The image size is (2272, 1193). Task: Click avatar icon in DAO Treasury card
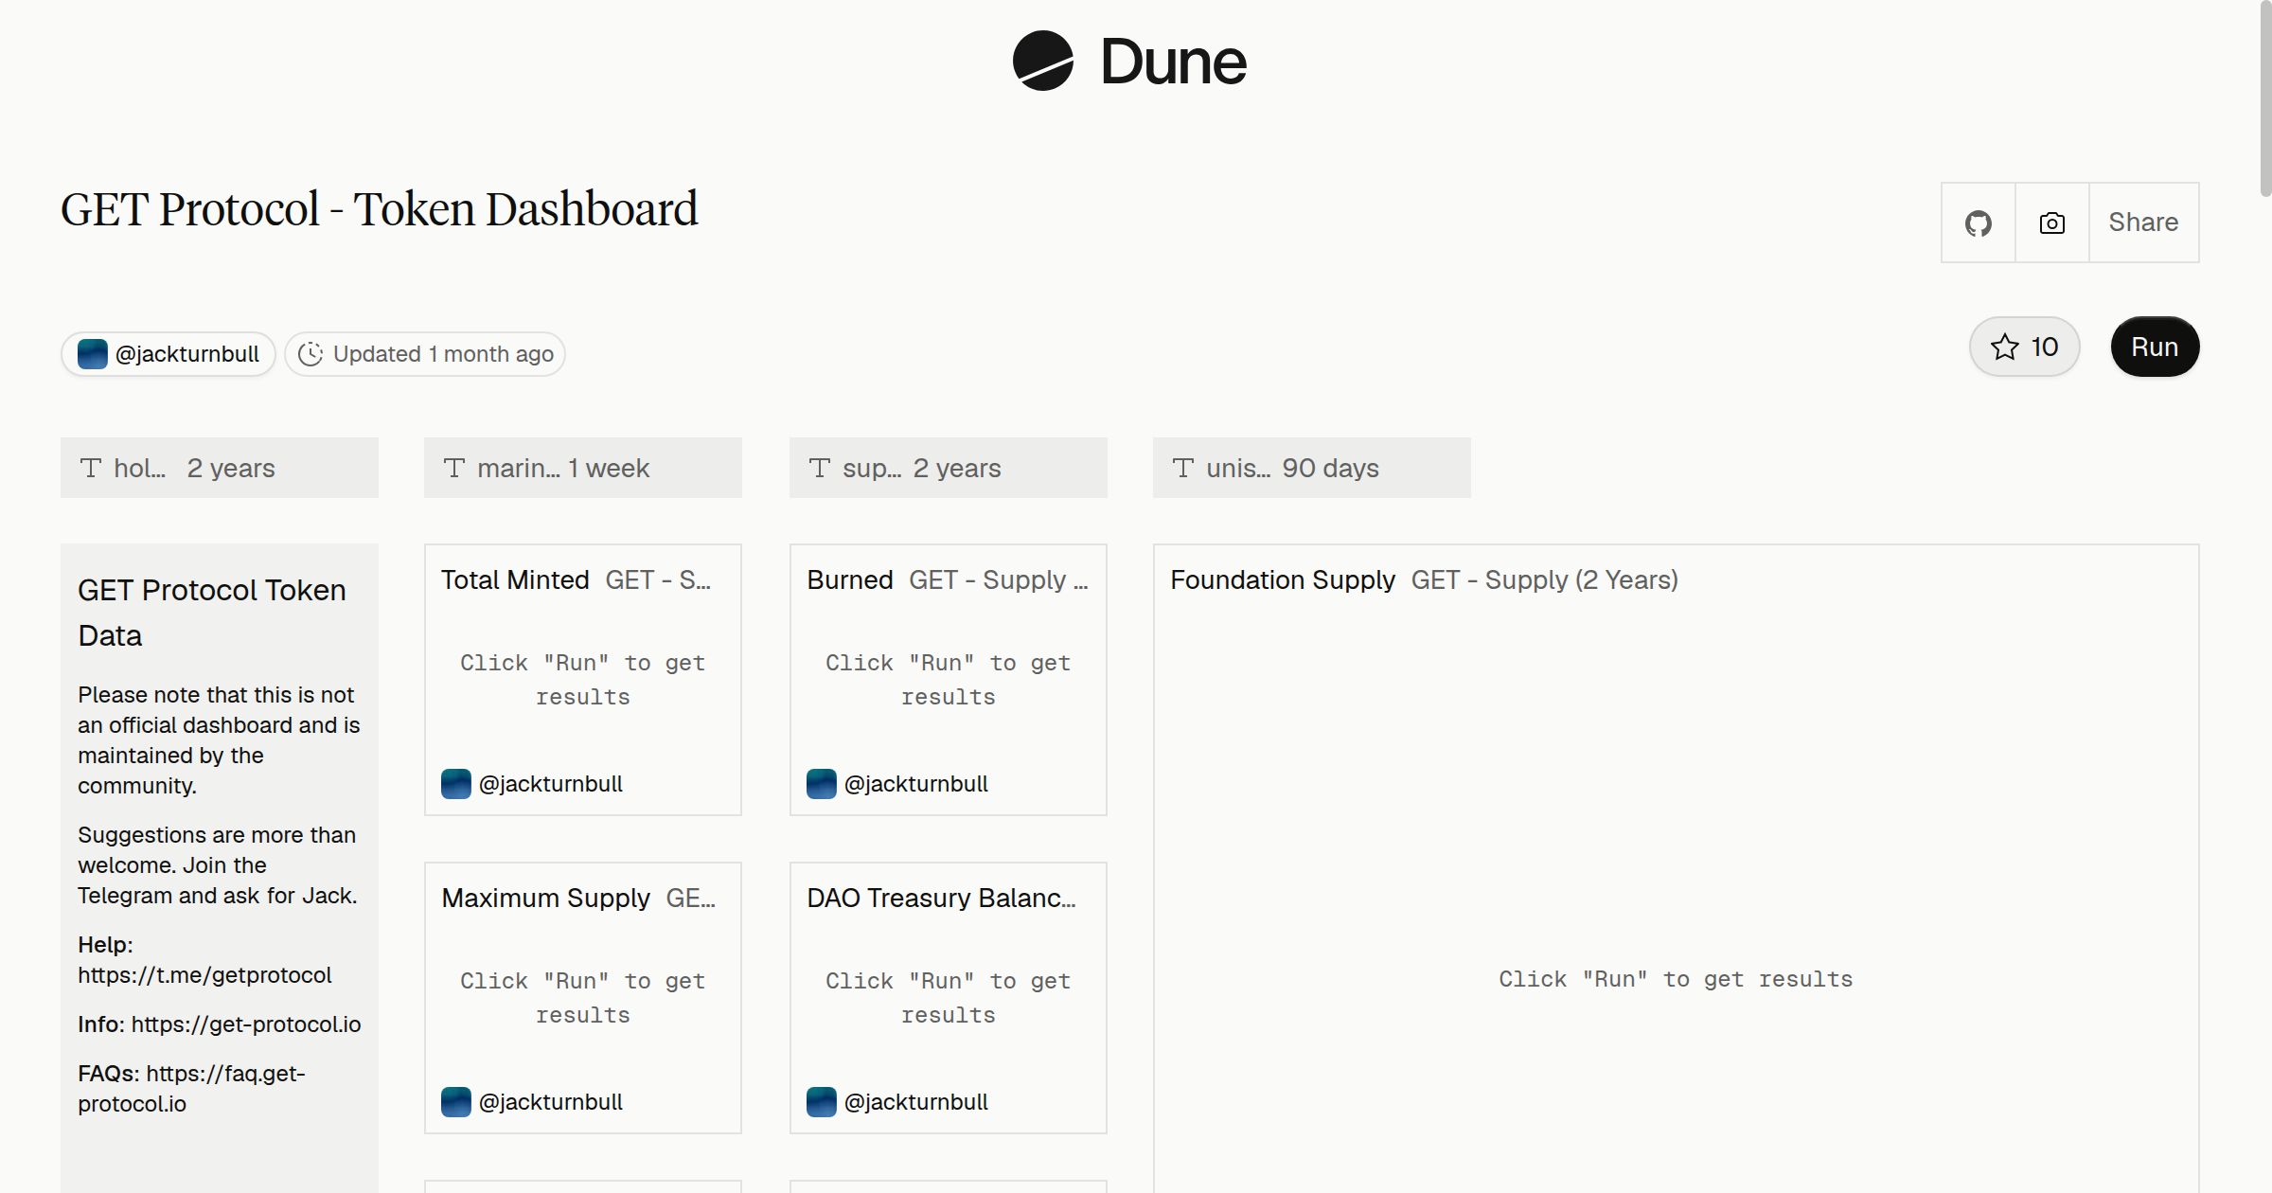click(x=822, y=1102)
